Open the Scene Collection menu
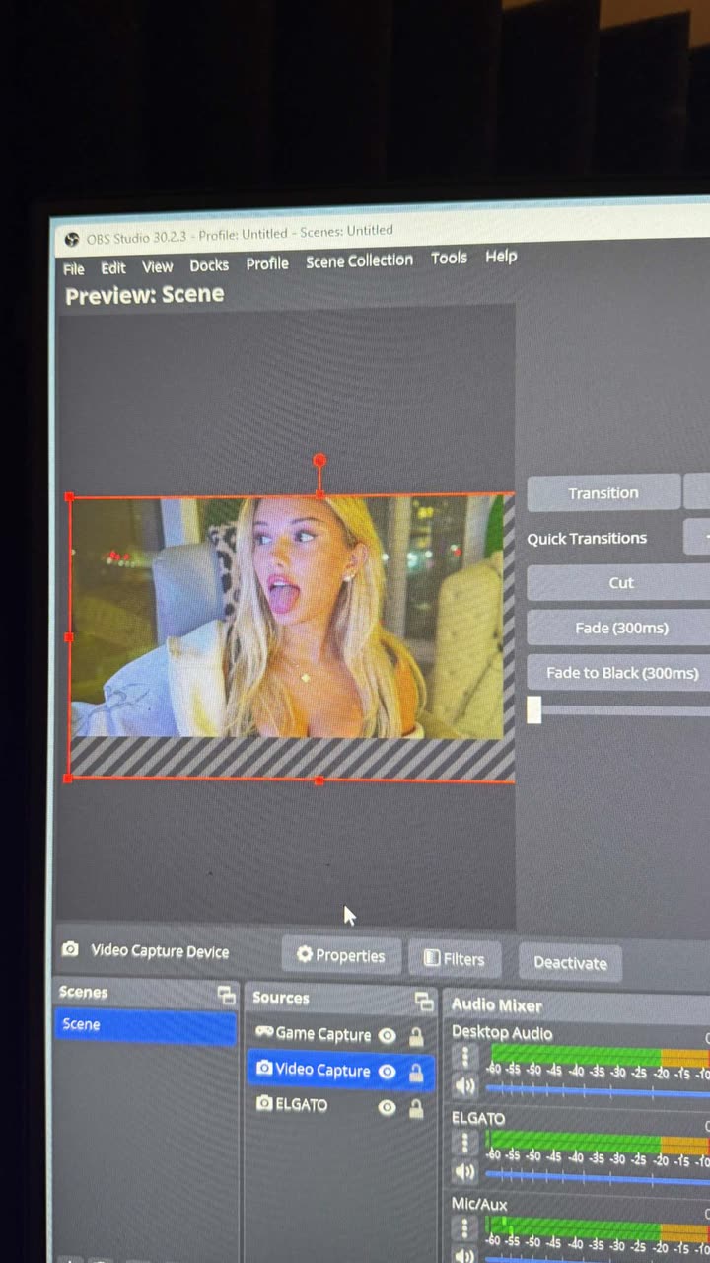 coord(359,260)
